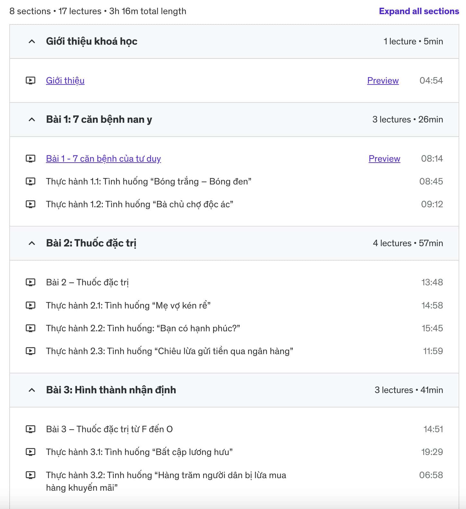Viewport: 466px width, 509px height.
Task: Select the Bài 3: Hình thành nhận định header title
Action: coord(111,390)
